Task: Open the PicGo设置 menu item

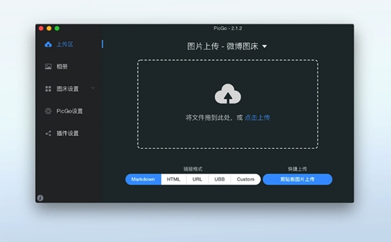Action: coord(69,111)
